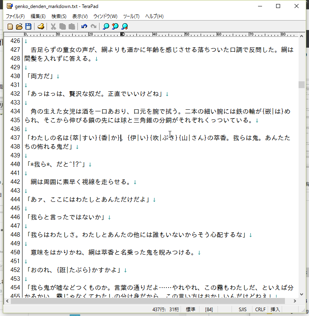This screenshot has width=309, height=316.
Task: Find next using the third magnifier icon
Action: 125,26
